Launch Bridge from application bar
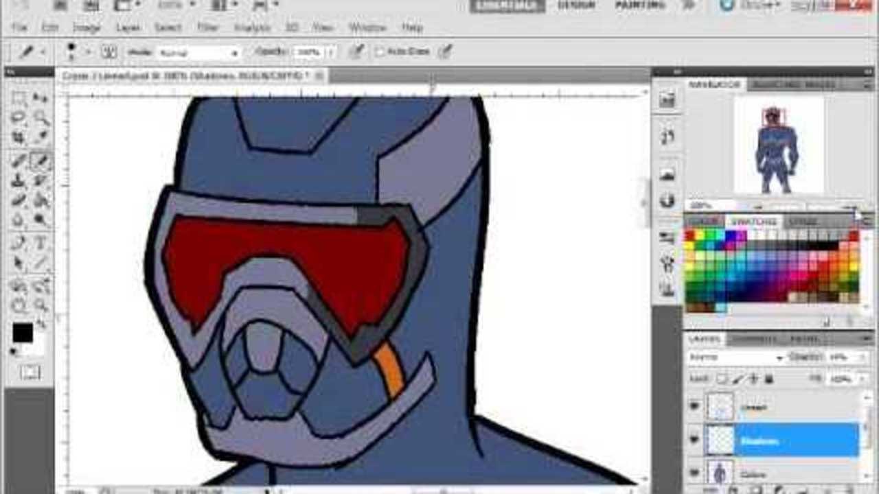 point(60,5)
